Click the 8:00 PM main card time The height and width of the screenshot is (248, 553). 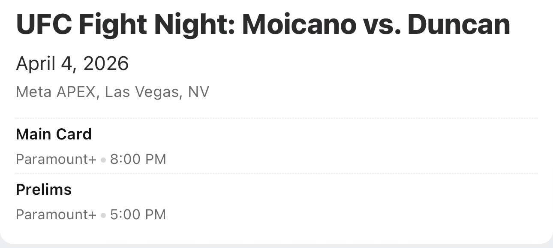coord(138,159)
